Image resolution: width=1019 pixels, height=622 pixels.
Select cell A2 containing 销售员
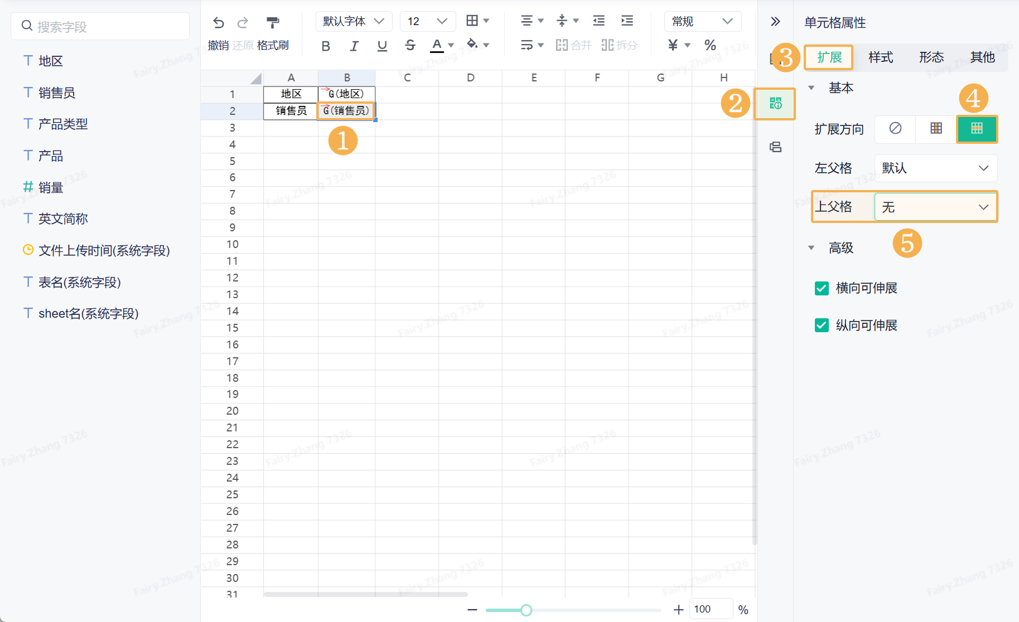tap(291, 111)
